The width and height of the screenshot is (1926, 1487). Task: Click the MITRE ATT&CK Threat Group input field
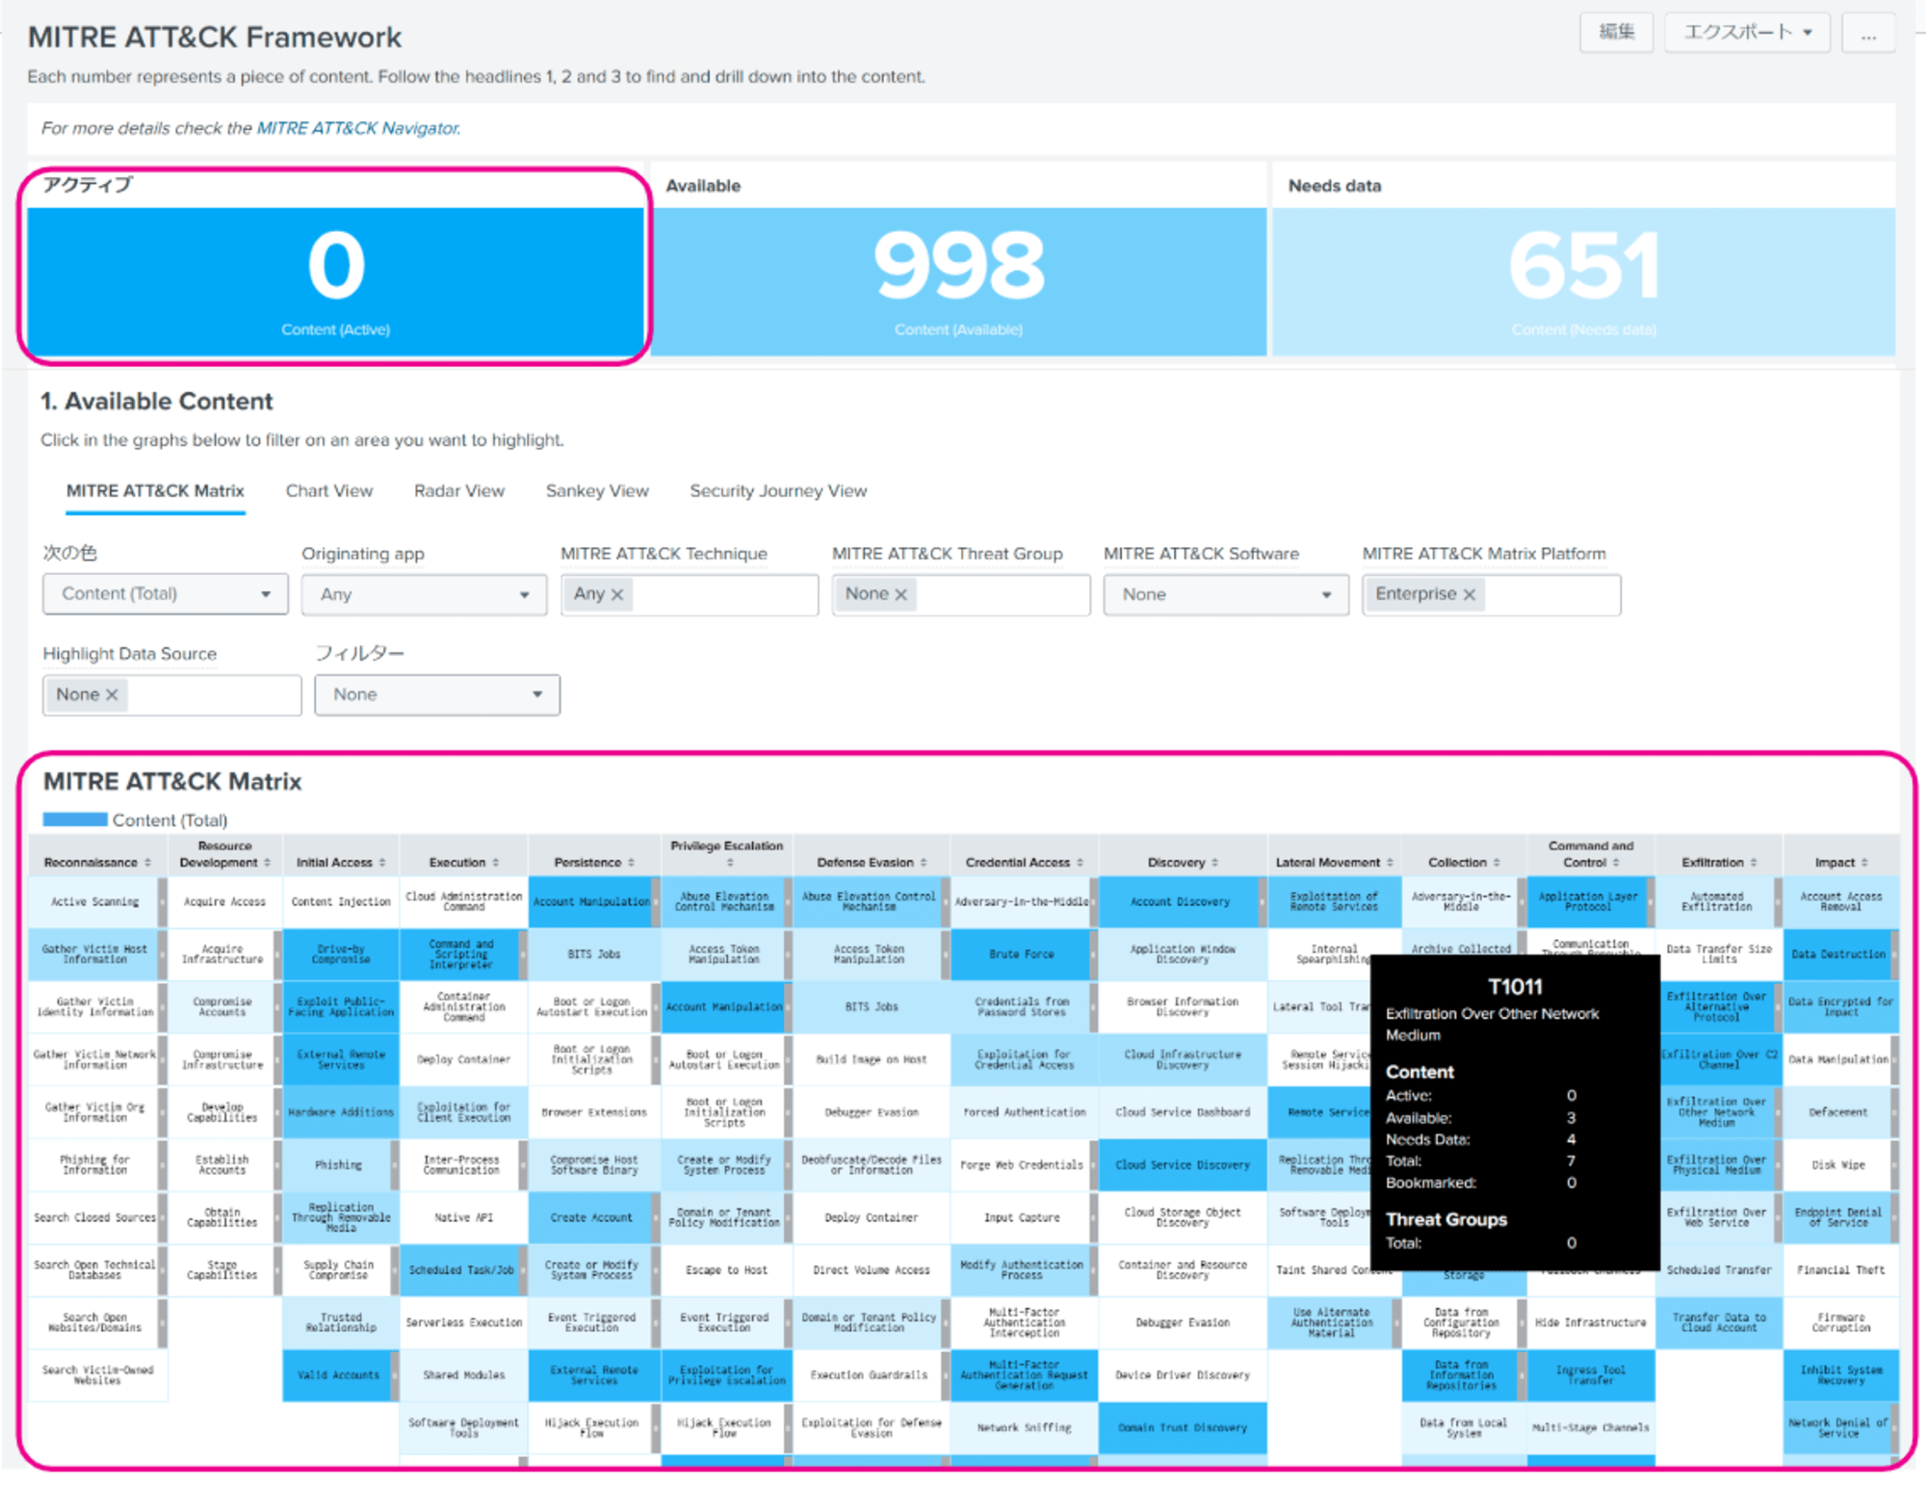tap(961, 594)
